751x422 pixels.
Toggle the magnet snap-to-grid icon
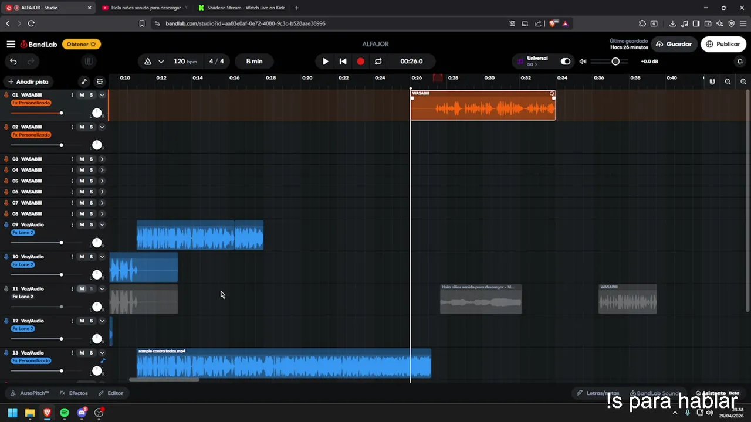point(712,81)
